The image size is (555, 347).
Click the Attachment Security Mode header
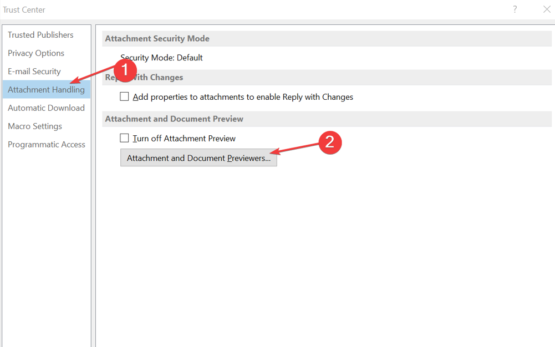pos(327,39)
